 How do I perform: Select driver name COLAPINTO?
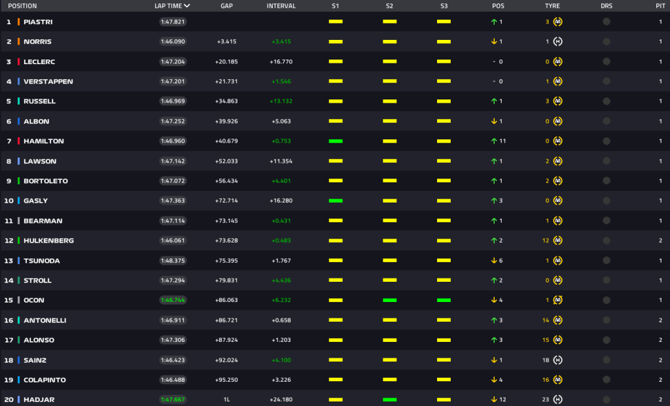pos(45,380)
